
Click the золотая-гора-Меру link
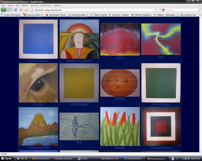[x=39, y=147]
